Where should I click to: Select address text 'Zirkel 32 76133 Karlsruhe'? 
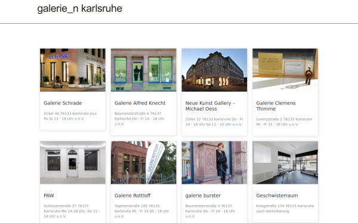[208, 120]
